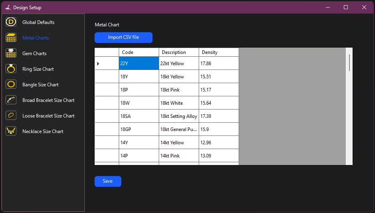375x213 pixels.
Task: Click the Broad Bracelet Size Chart icon
Action: click(11, 100)
